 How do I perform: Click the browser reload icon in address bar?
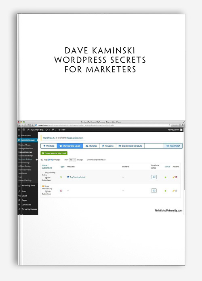click(169, 125)
